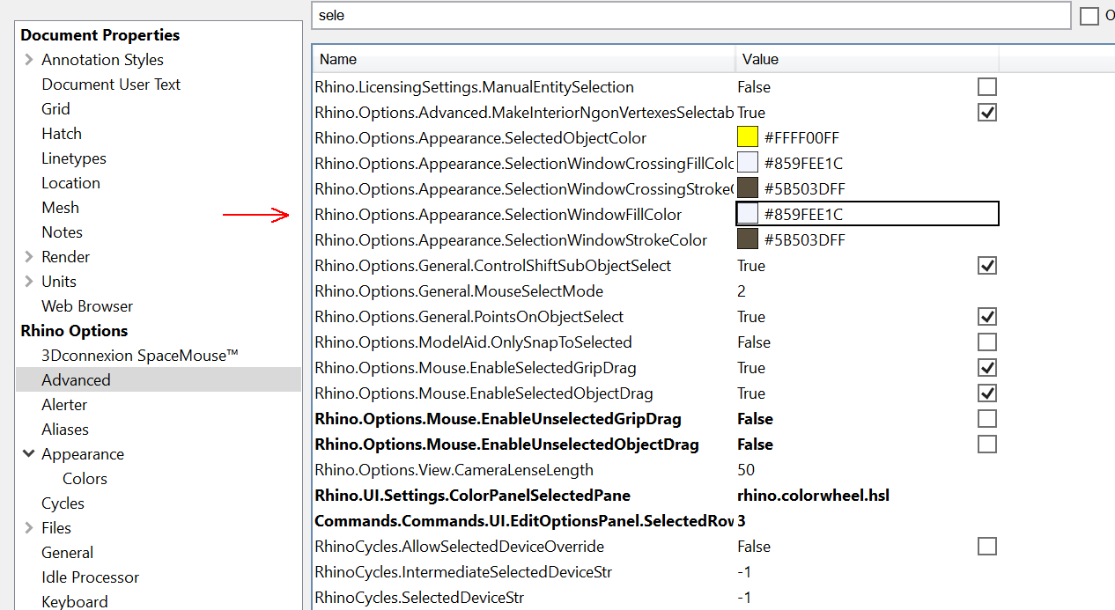Select the Files tree label
The image size is (1115, 610).
pos(56,528)
